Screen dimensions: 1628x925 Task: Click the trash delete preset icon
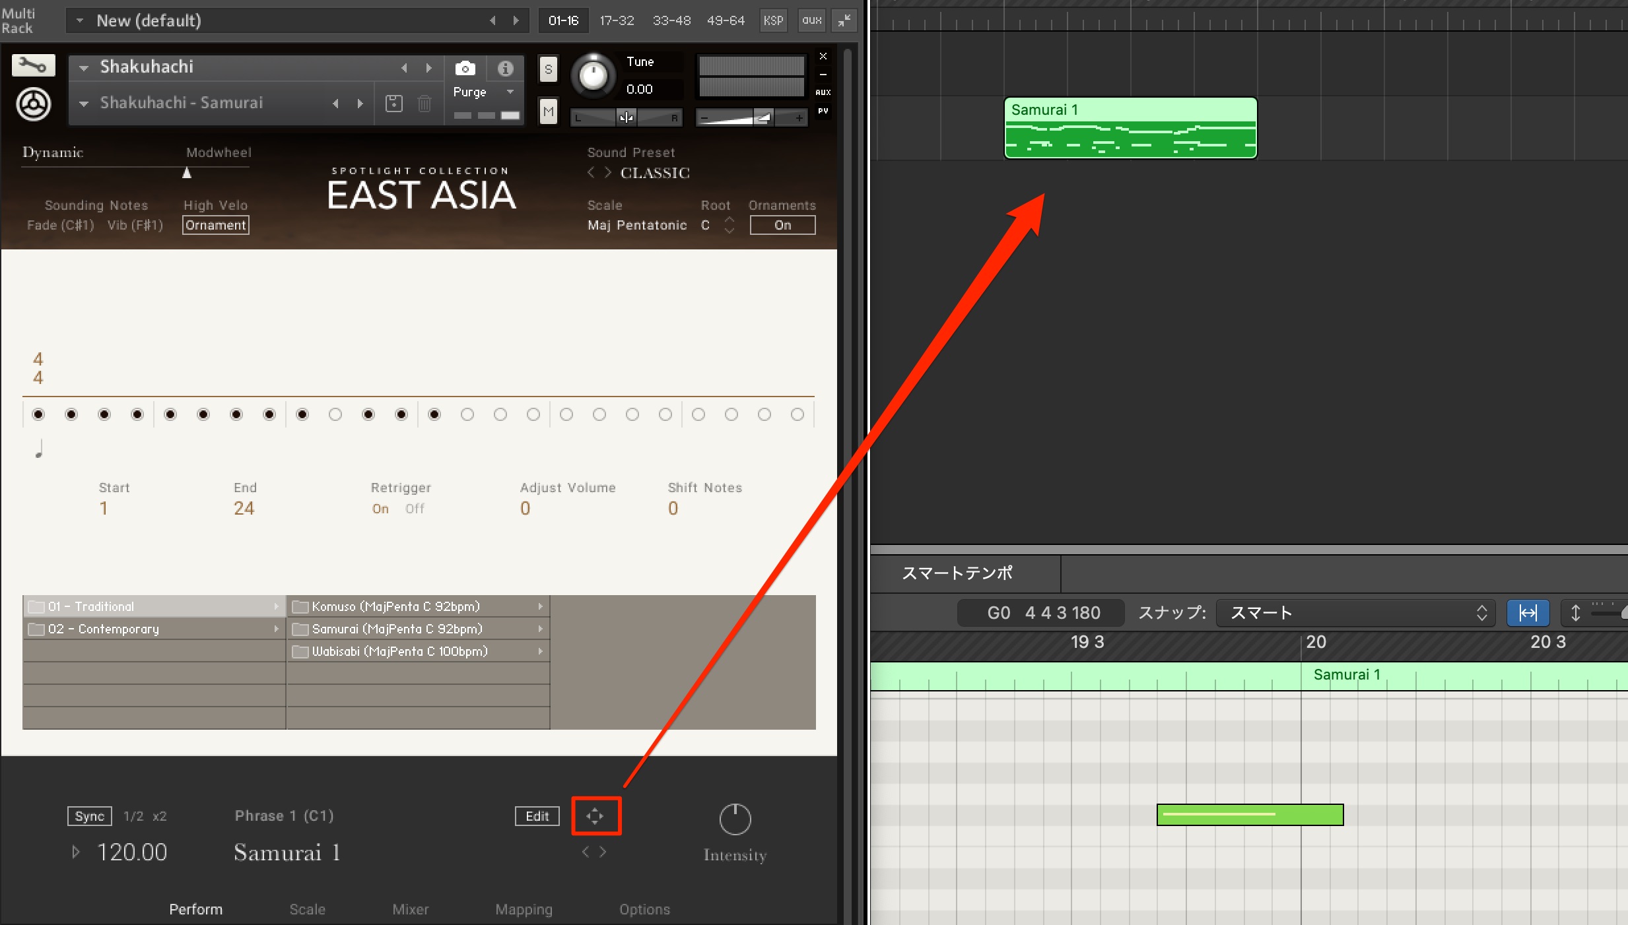[x=424, y=104]
